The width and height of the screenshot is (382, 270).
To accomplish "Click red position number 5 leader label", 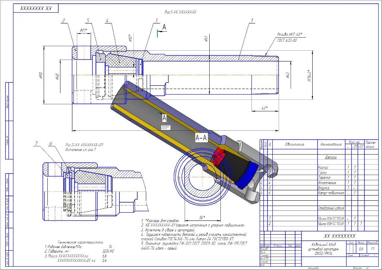I will tap(88, 20).
